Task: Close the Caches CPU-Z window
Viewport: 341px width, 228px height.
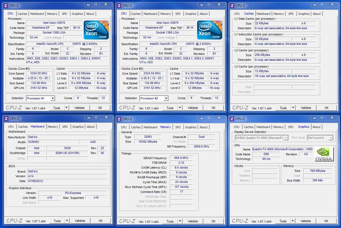Action: point(332,4)
